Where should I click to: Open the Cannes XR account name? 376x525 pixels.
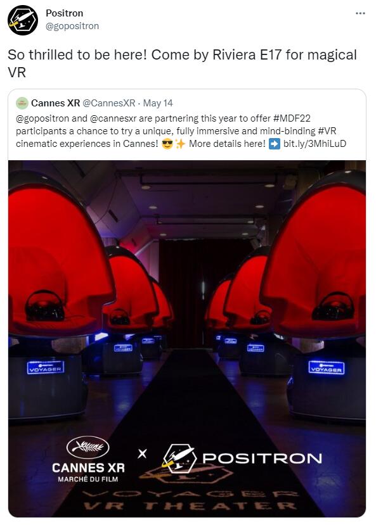(x=55, y=103)
